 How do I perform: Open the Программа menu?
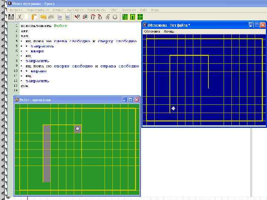[x=17, y=10]
